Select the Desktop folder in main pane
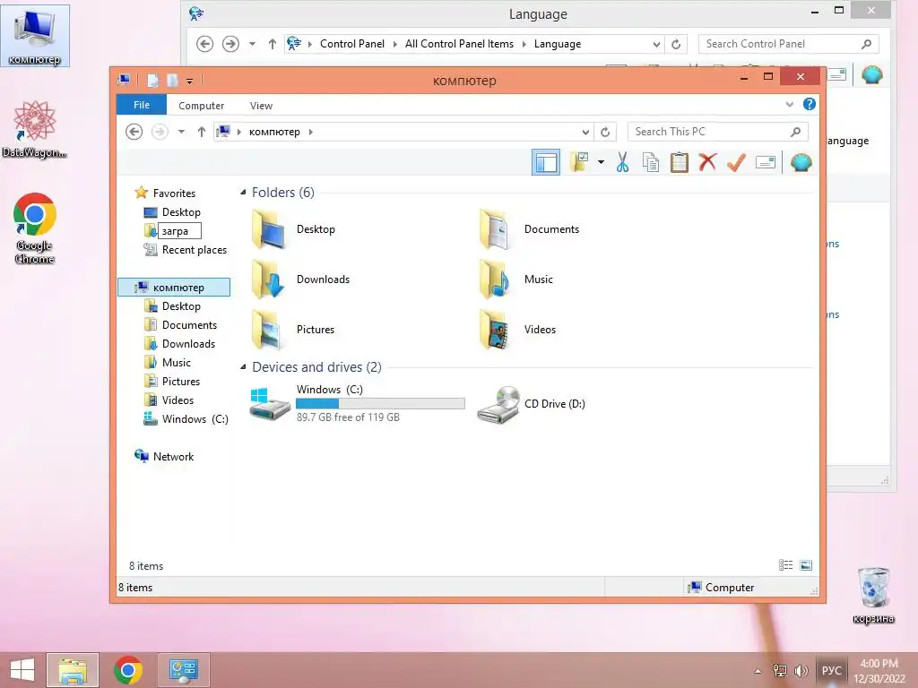 click(294, 229)
